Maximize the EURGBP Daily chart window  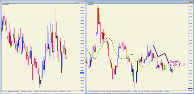coord(83,2)
